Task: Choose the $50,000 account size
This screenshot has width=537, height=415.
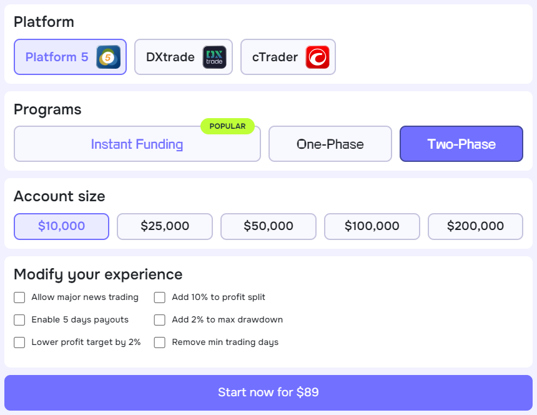Action: click(268, 226)
